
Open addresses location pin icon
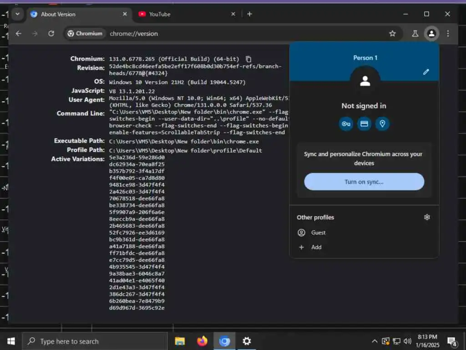click(x=382, y=124)
